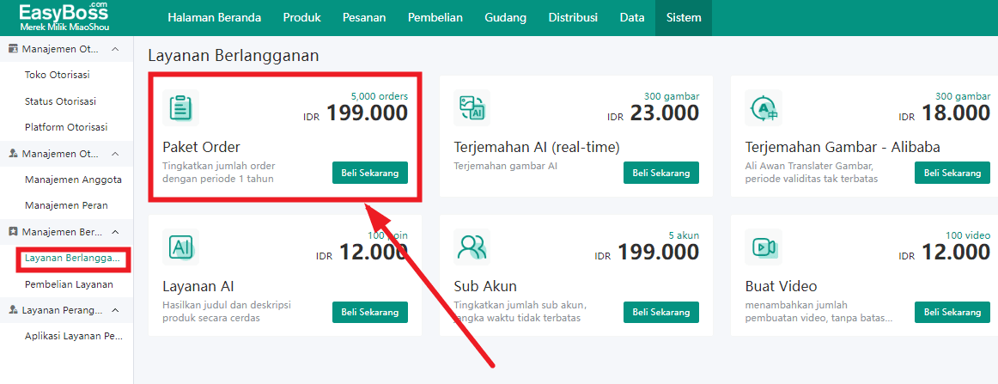Image resolution: width=998 pixels, height=384 pixels.
Task: Click the Terjemahan Gambar Alibaba icon
Action: click(x=764, y=107)
